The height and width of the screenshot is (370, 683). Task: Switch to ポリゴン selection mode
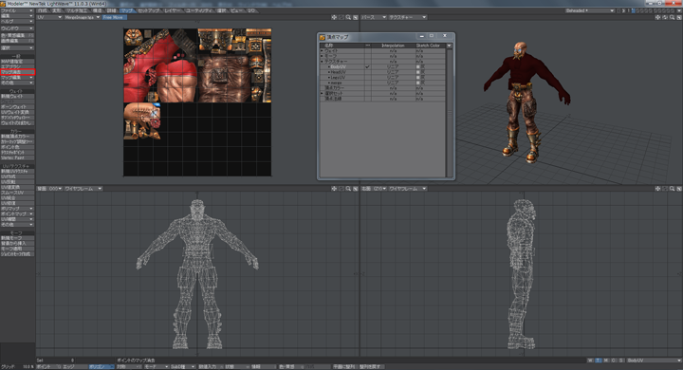[x=102, y=367]
